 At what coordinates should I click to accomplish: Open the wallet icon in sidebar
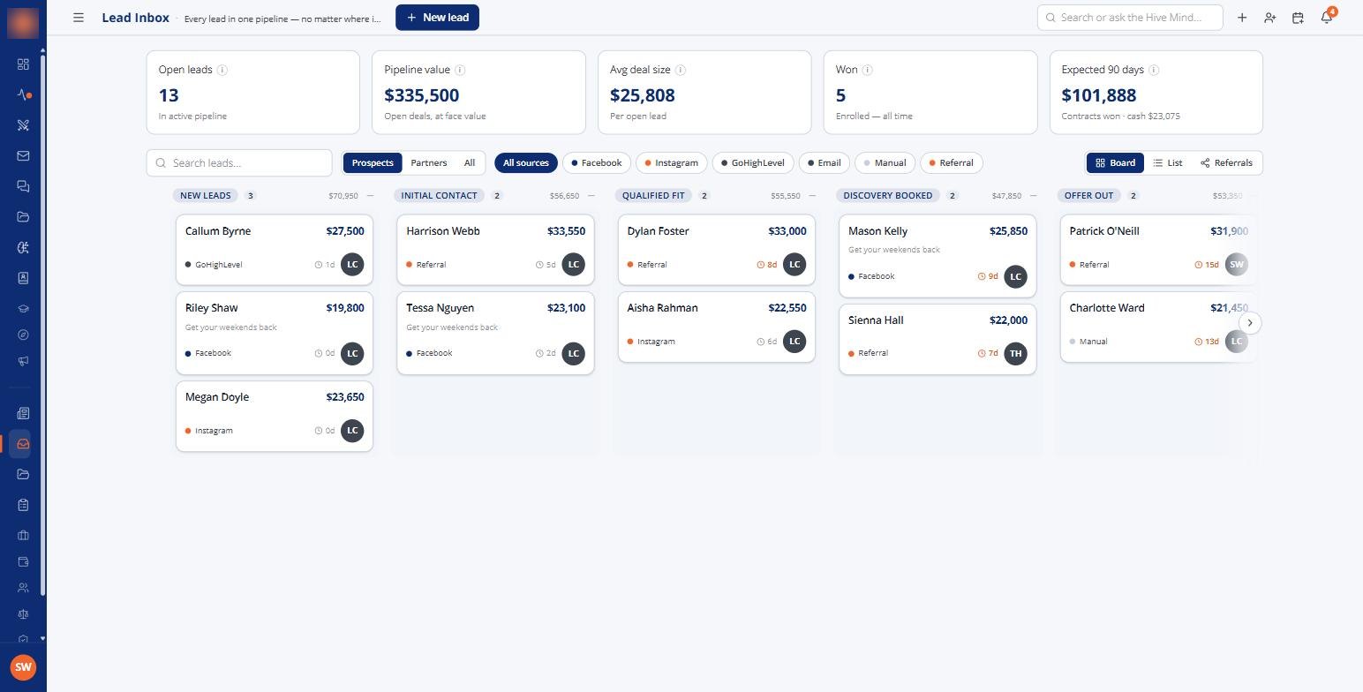pos(23,561)
